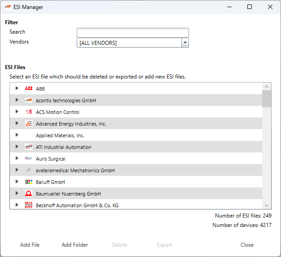Screen dimensions: 281x257
Task: Click the Delete button
Action: [x=120, y=244]
